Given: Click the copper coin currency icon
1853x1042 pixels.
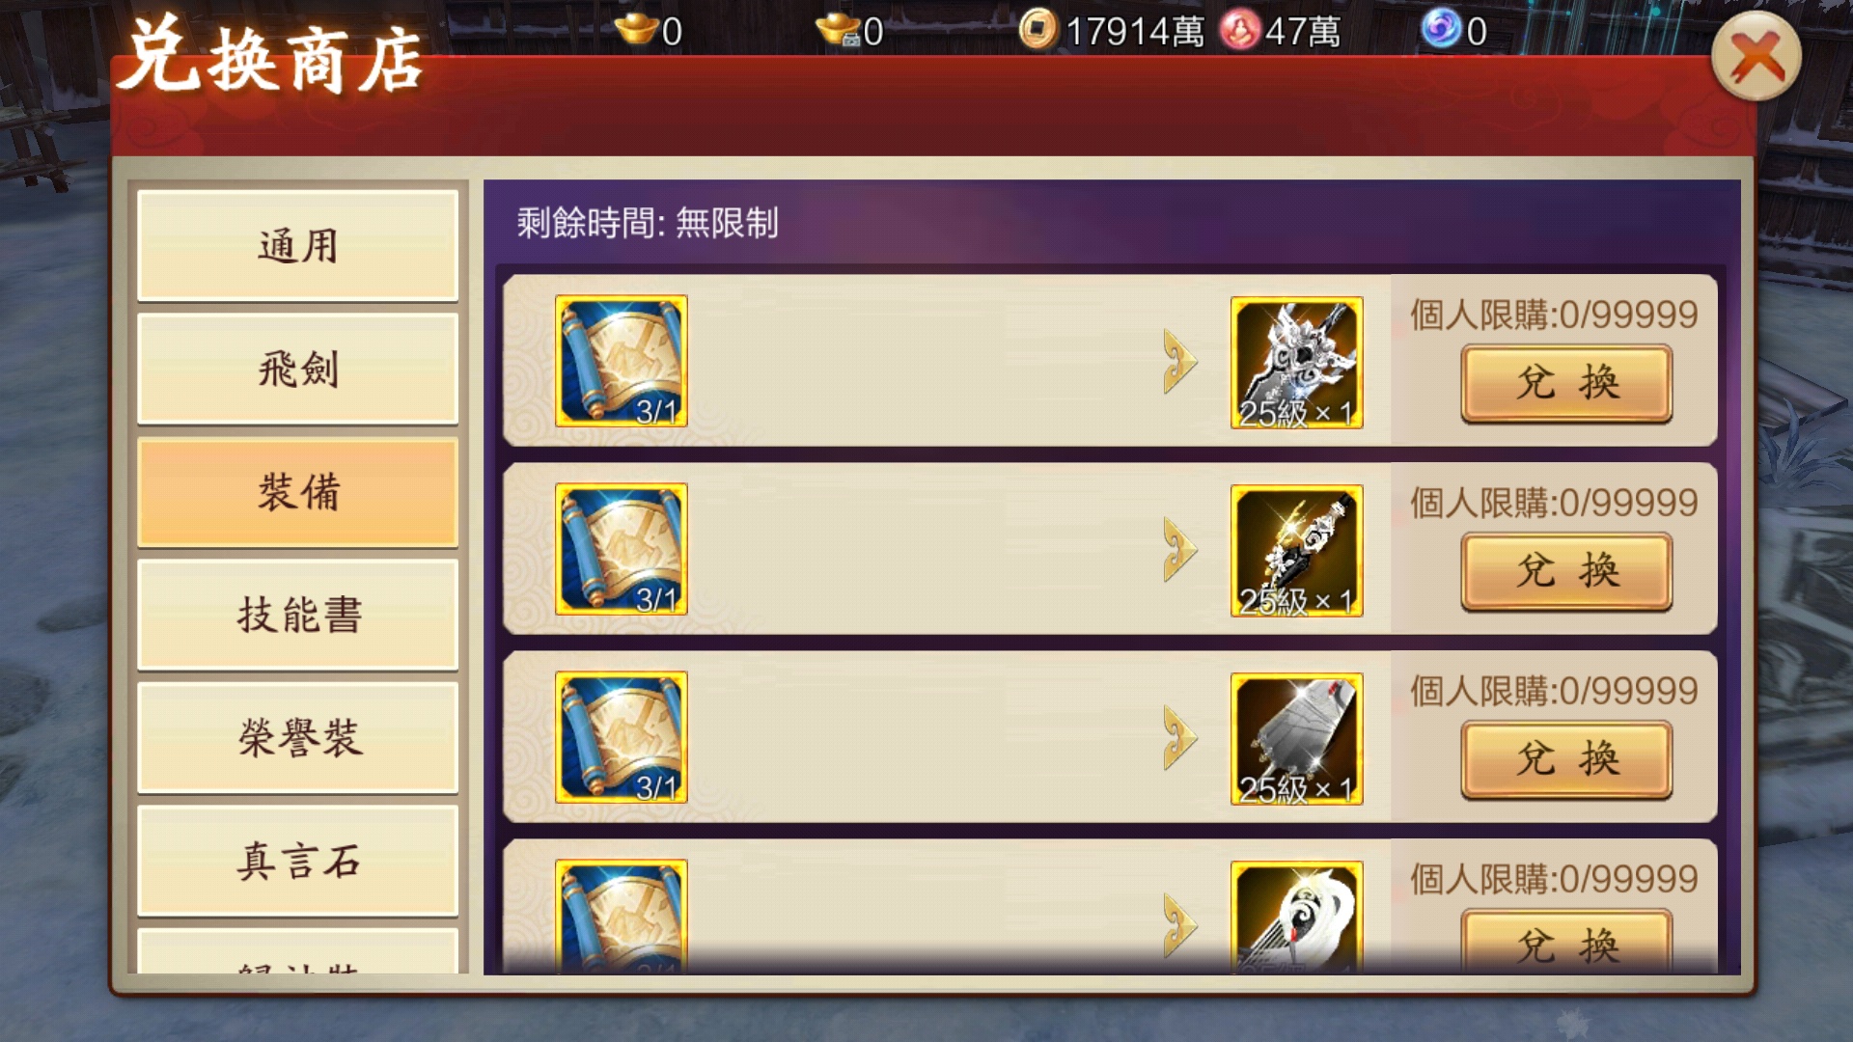Looking at the screenshot, I should pos(1038,30).
